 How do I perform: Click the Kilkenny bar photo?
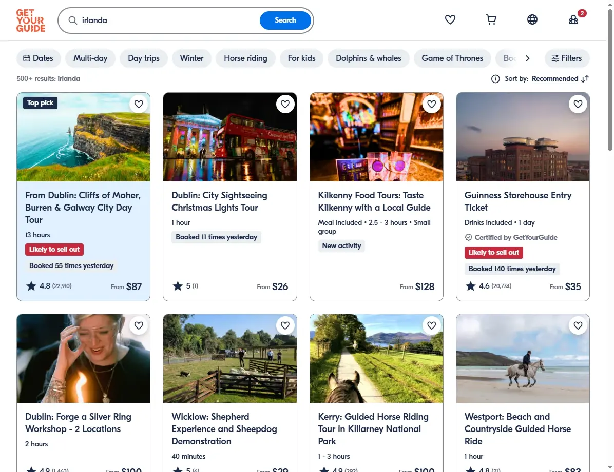coord(376,137)
